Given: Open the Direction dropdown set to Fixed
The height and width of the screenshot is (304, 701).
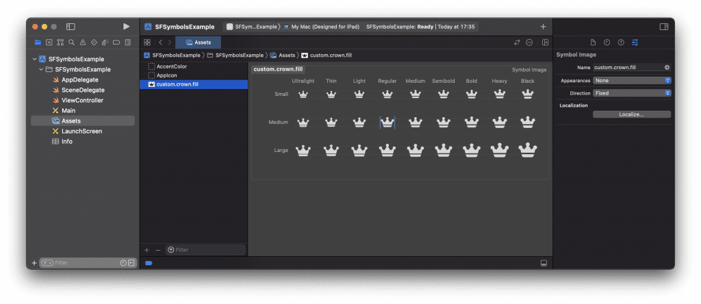Looking at the screenshot, I should (x=632, y=93).
